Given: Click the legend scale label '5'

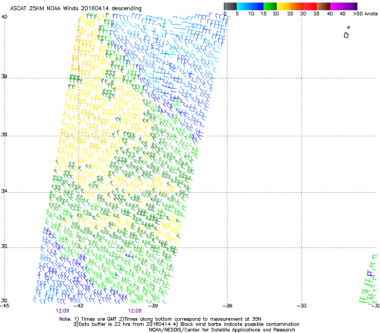Looking at the screenshot, I should click(x=237, y=14).
